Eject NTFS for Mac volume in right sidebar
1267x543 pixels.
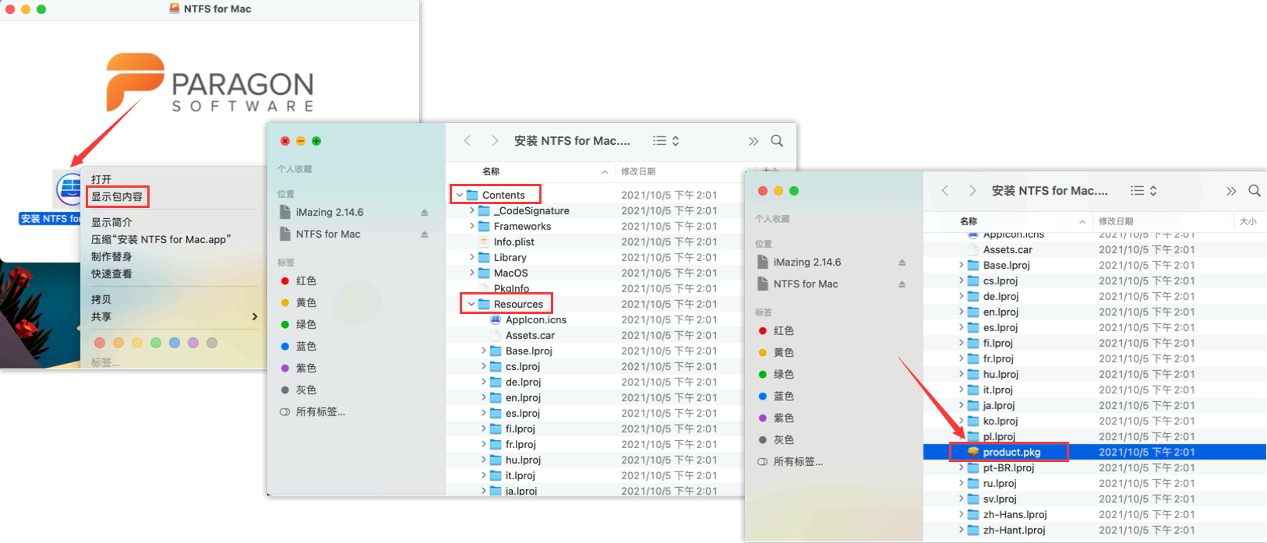coord(902,284)
